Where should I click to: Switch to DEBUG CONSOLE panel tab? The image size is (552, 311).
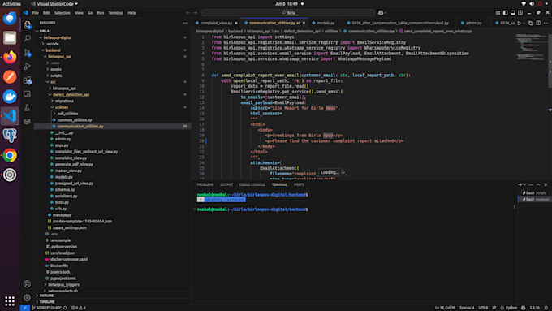(252, 184)
